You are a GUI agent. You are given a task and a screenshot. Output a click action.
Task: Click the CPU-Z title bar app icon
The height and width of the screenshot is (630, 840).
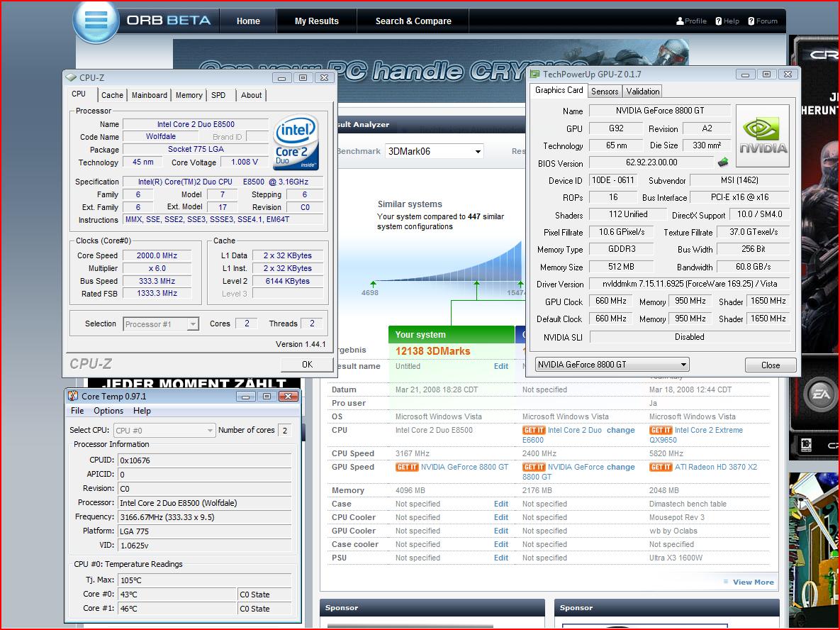(x=72, y=78)
